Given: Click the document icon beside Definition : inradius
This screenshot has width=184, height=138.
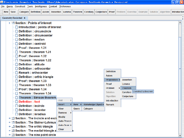Looking at the screenshot, I should click(x=17, y=114).
